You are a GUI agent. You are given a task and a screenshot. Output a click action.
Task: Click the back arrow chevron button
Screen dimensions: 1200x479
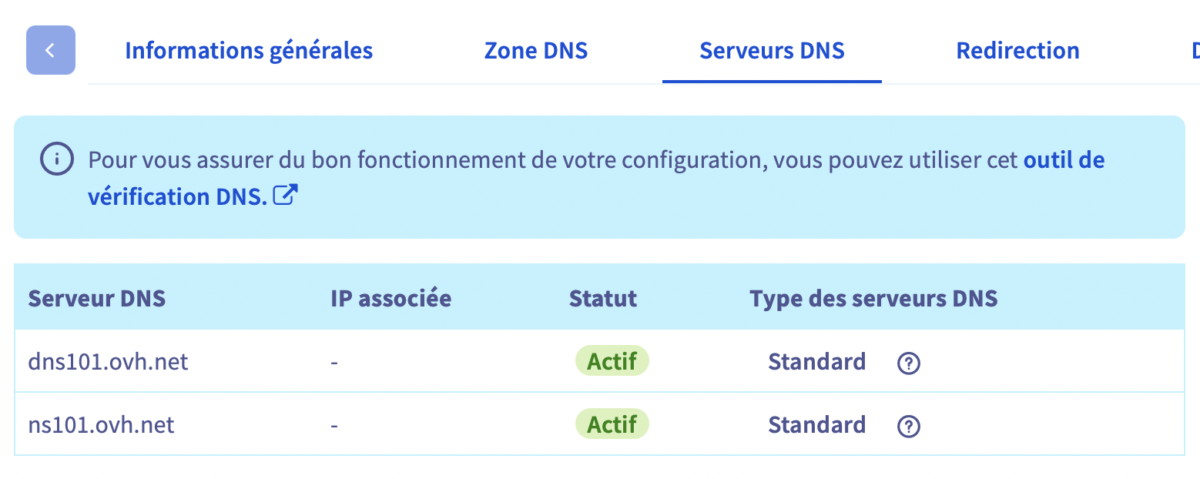pyautogui.click(x=51, y=50)
